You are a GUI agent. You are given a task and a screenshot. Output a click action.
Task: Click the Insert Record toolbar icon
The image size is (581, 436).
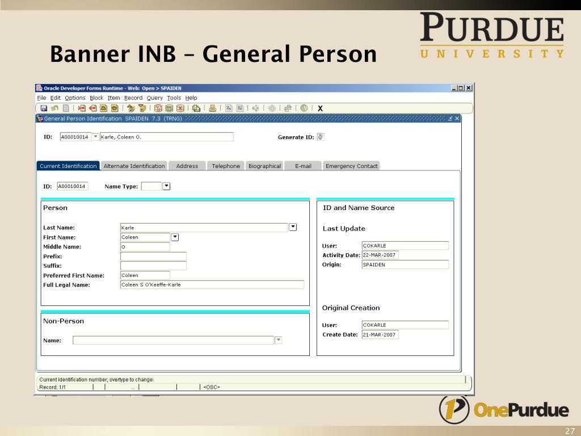[x=82, y=108]
